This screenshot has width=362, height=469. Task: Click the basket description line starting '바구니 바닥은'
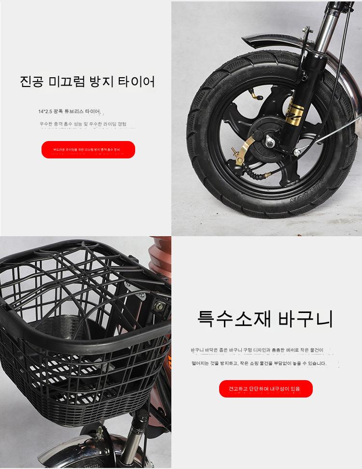tap(257, 350)
